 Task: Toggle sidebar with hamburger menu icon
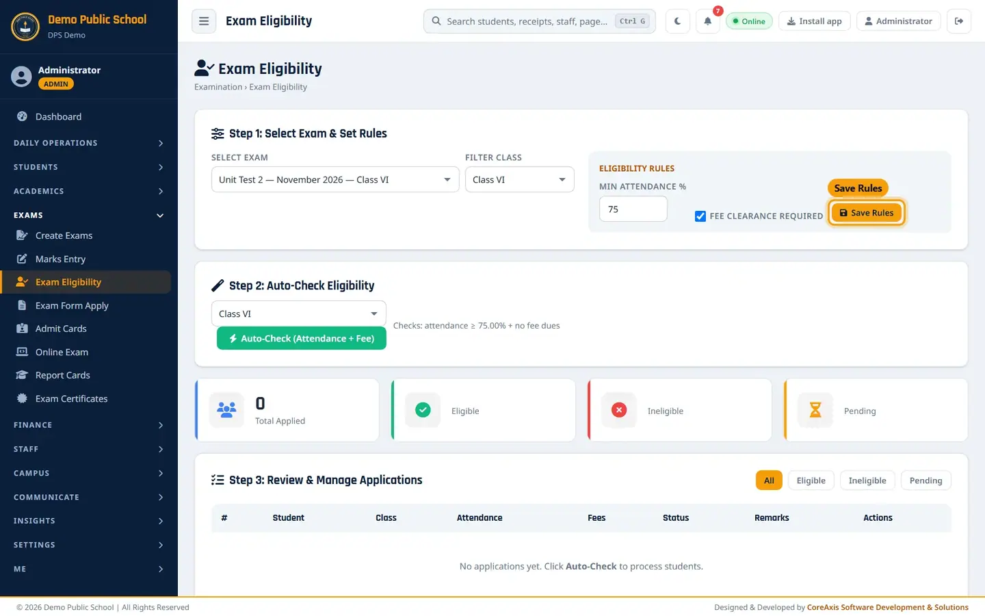(x=204, y=21)
